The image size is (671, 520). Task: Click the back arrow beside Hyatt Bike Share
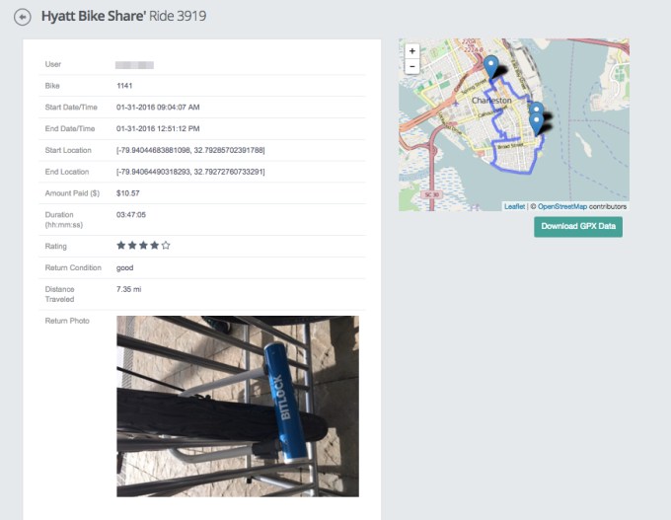[x=22, y=17]
